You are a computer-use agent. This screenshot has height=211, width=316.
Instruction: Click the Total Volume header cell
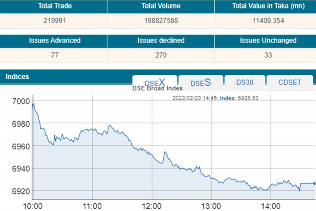tap(161, 6)
